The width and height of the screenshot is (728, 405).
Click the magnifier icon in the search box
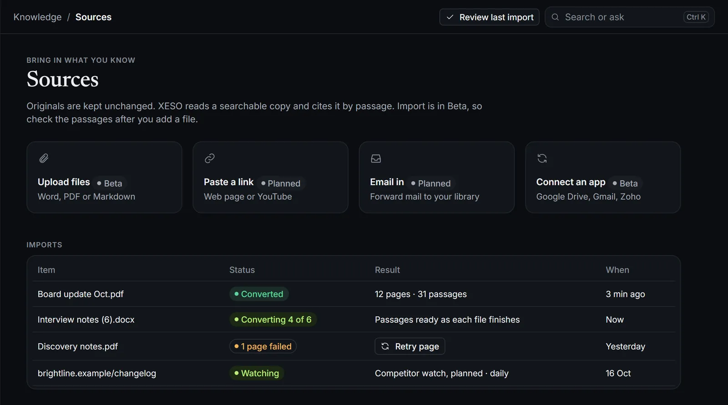pos(555,17)
